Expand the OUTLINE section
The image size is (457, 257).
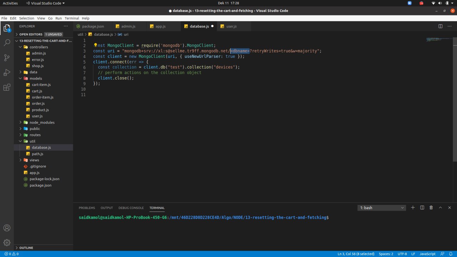[26, 248]
